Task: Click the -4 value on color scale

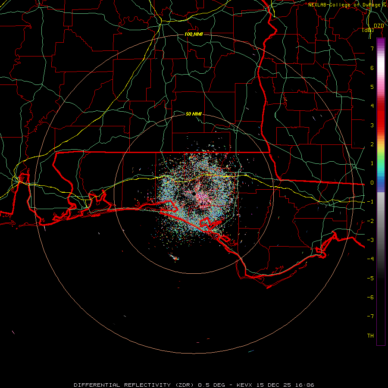Action: tap(370, 259)
